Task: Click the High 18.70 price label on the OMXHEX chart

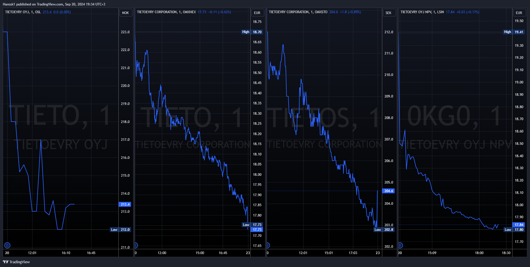Action: pyautogui.click(x=252, y=32)
